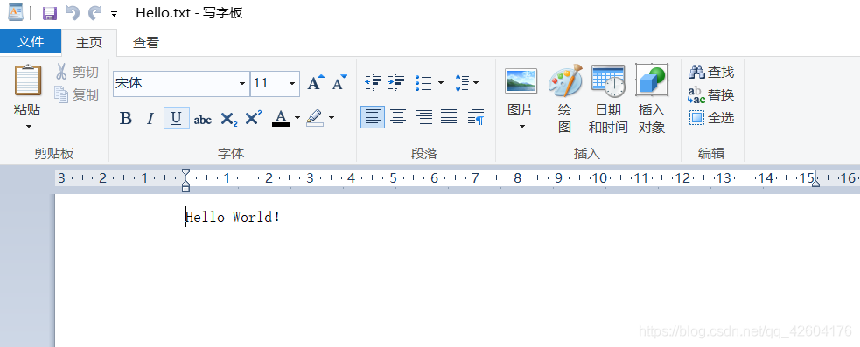Click the font size field showing 11

click(269, 83)
